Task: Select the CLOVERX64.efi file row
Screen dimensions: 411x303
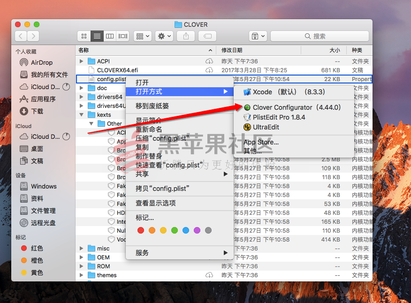Action: click(224, 70)
